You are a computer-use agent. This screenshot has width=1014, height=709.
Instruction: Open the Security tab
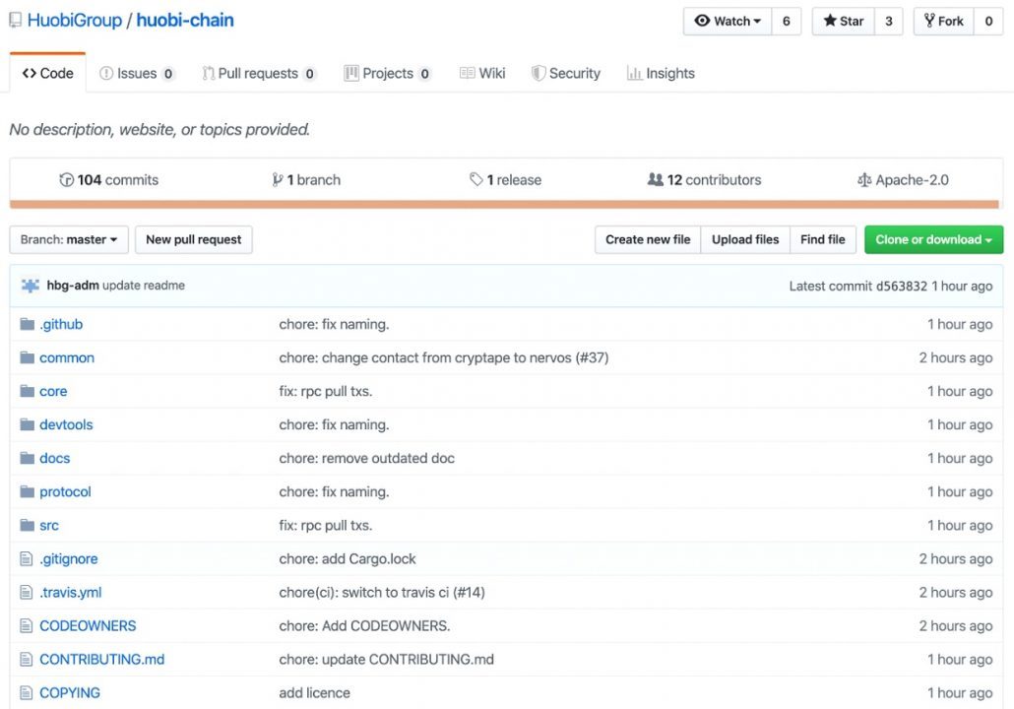tap(566, 73)
